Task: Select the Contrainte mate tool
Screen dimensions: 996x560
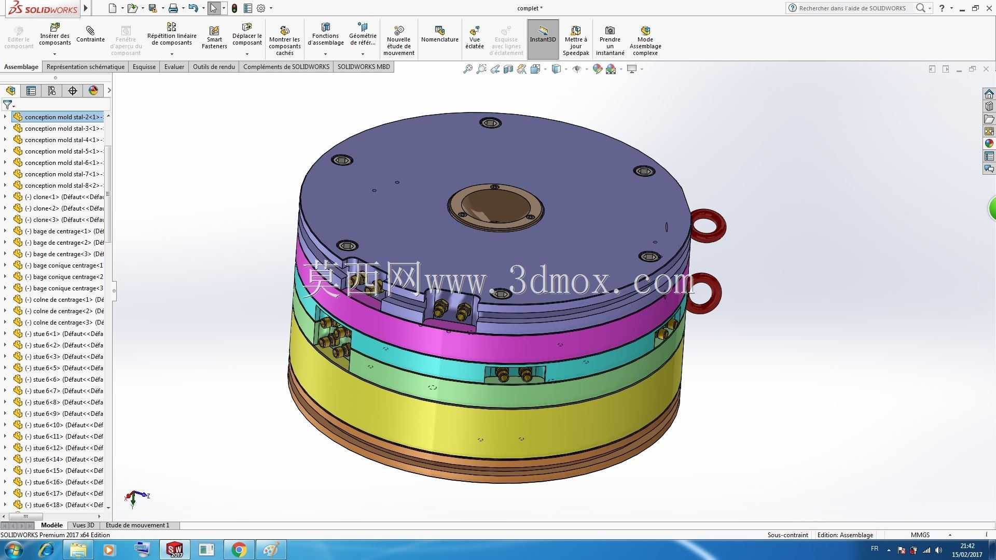Action: pyautogui.click(x=90, y=34)
